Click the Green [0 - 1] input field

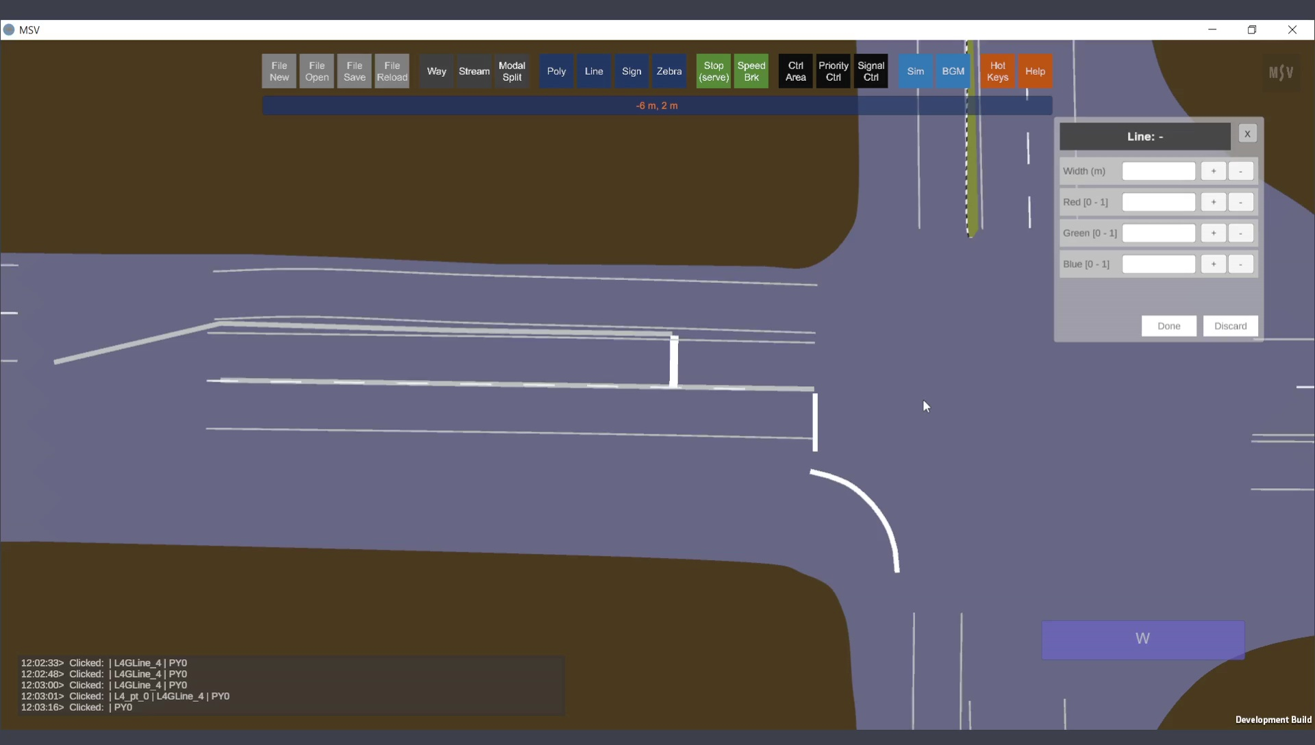[1158, 233]
